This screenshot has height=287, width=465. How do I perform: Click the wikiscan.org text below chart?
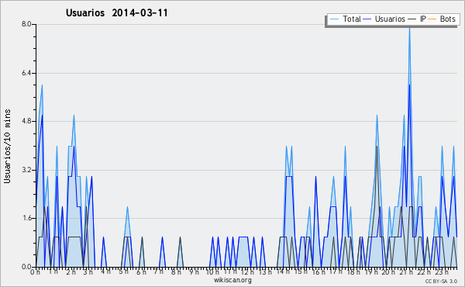(232, 280)
